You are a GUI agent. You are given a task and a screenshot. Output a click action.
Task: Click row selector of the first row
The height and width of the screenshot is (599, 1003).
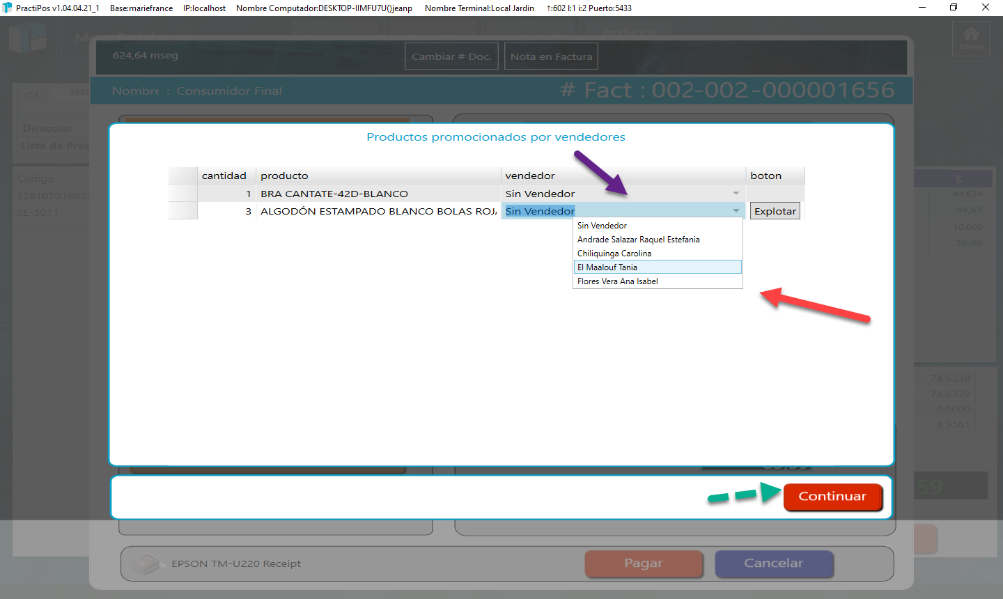pos(182,194)
